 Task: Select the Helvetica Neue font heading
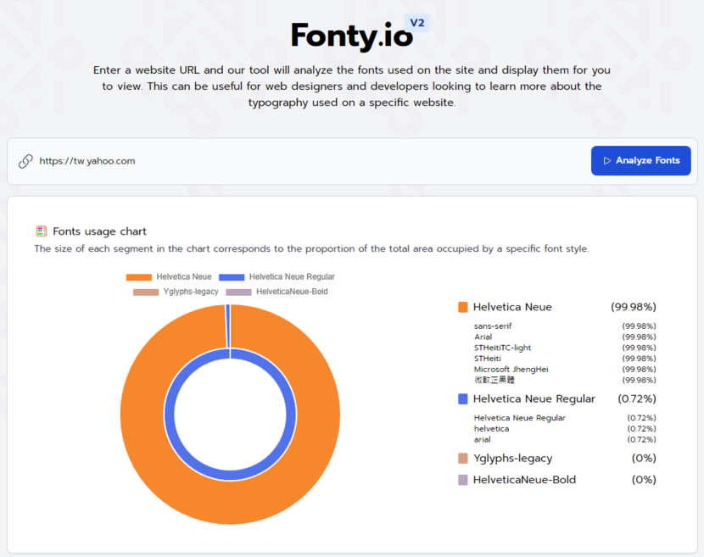[512, 307]
